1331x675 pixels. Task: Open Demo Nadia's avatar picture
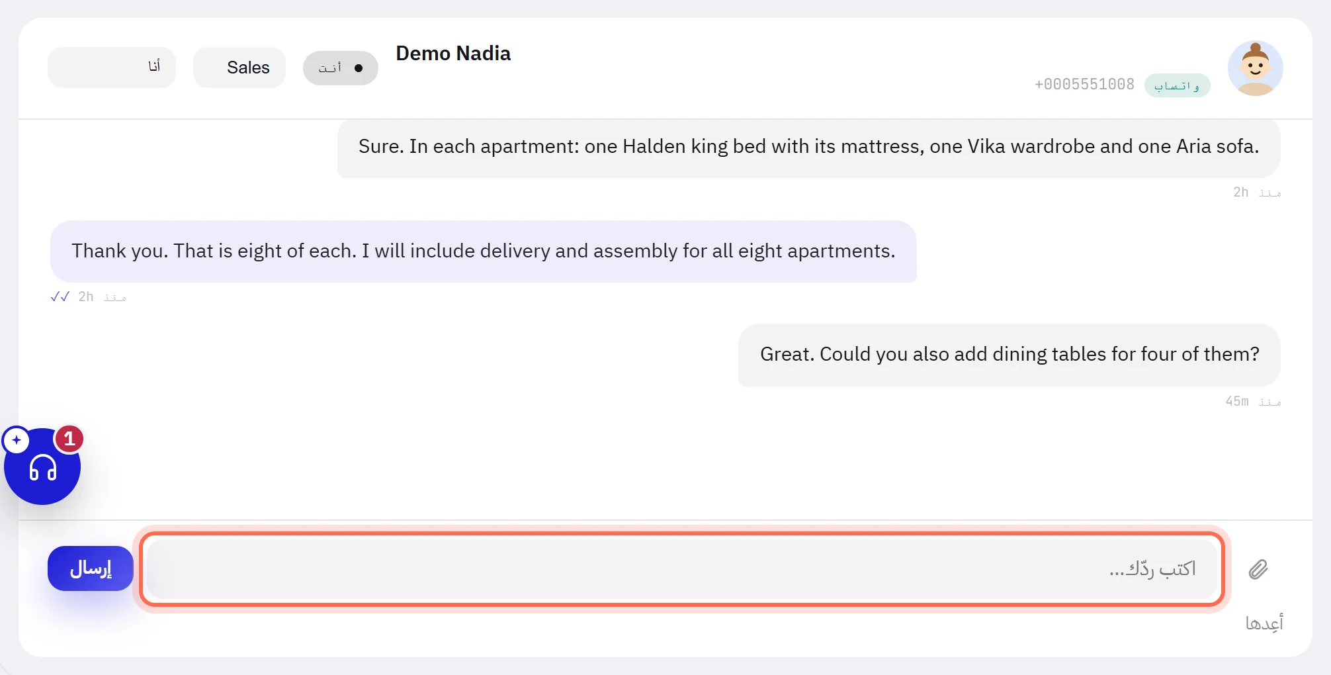point(1255,68)
